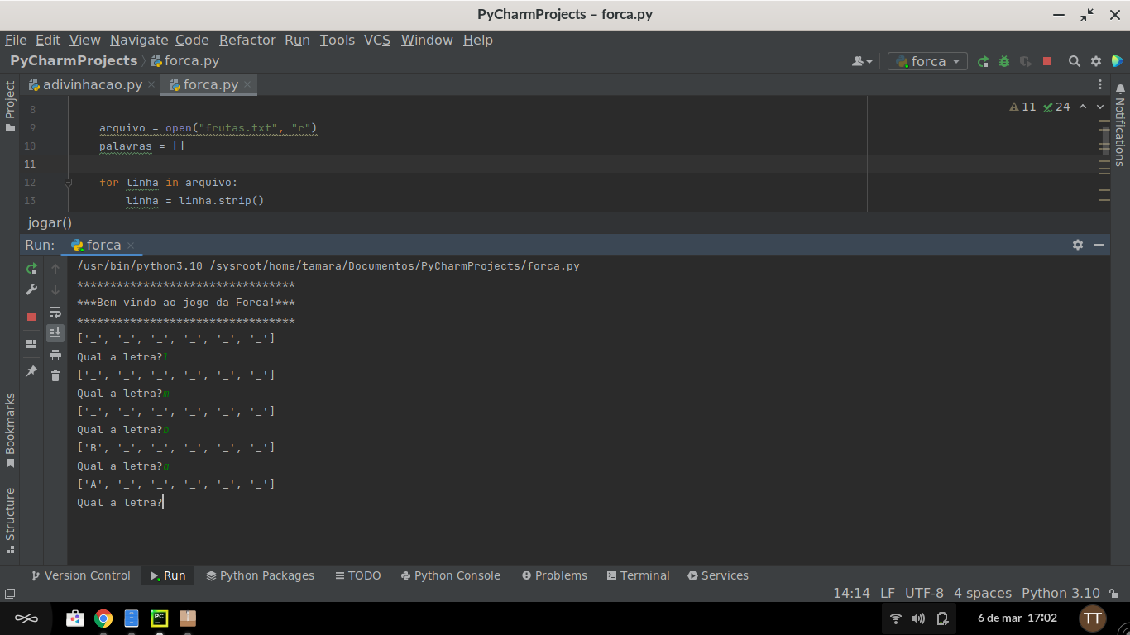
Task: Open Google Chrome from the taskbar
Action: [x=103, y=618]
